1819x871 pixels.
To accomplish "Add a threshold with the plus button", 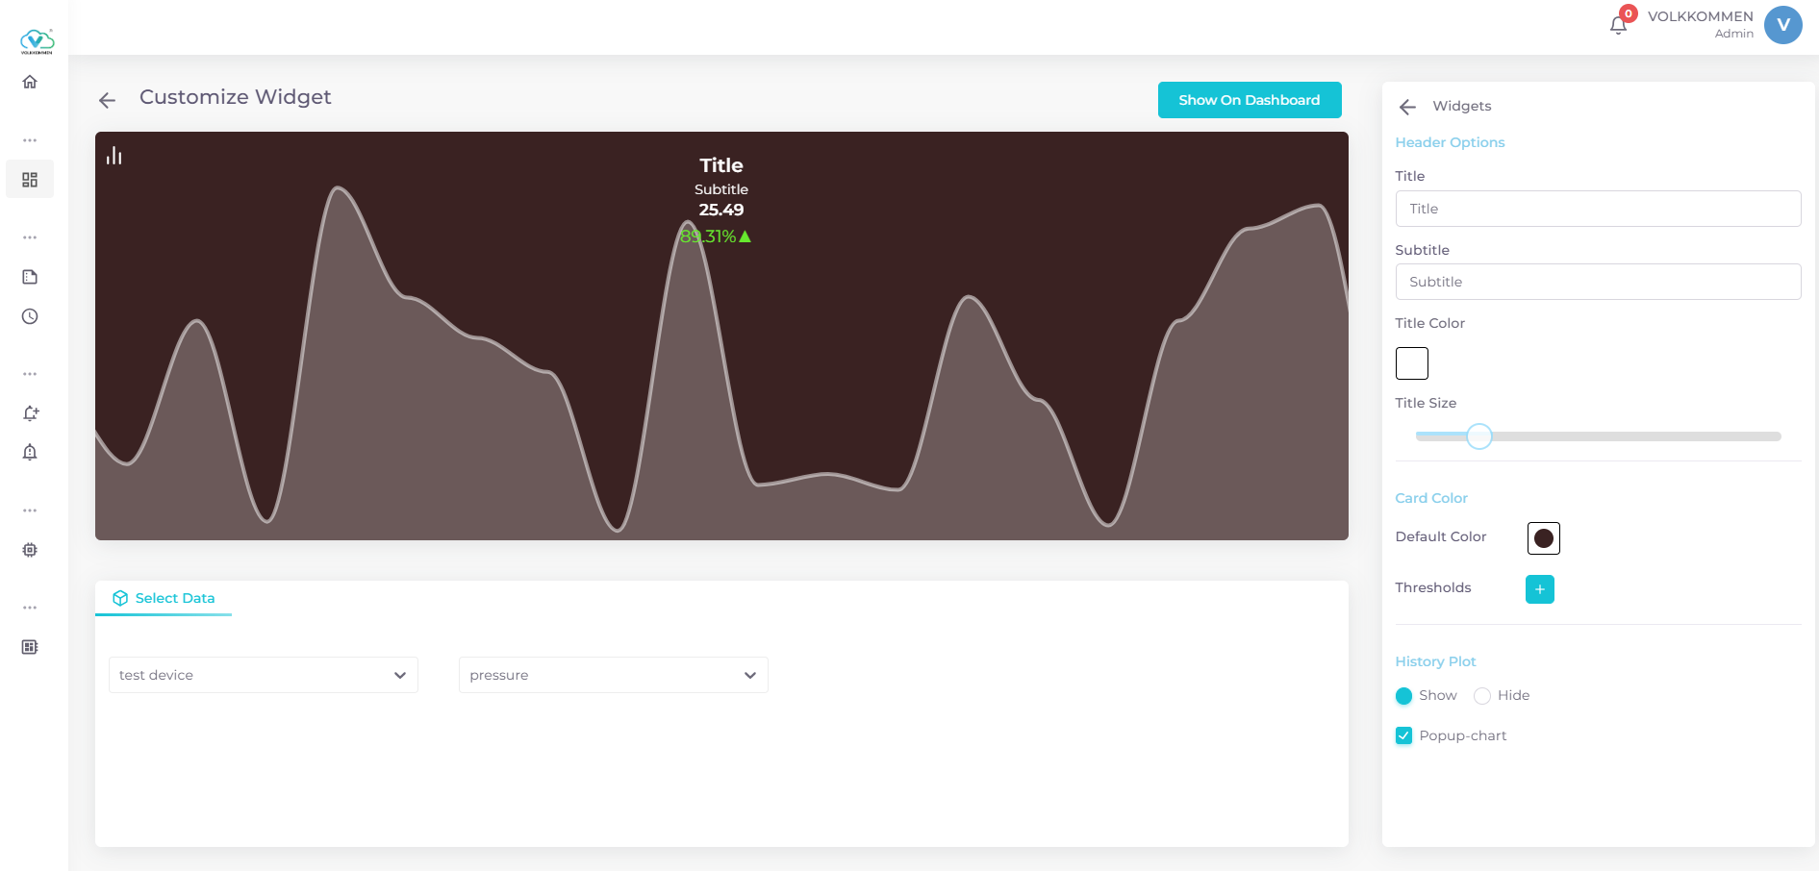I will pos(1539,589).
